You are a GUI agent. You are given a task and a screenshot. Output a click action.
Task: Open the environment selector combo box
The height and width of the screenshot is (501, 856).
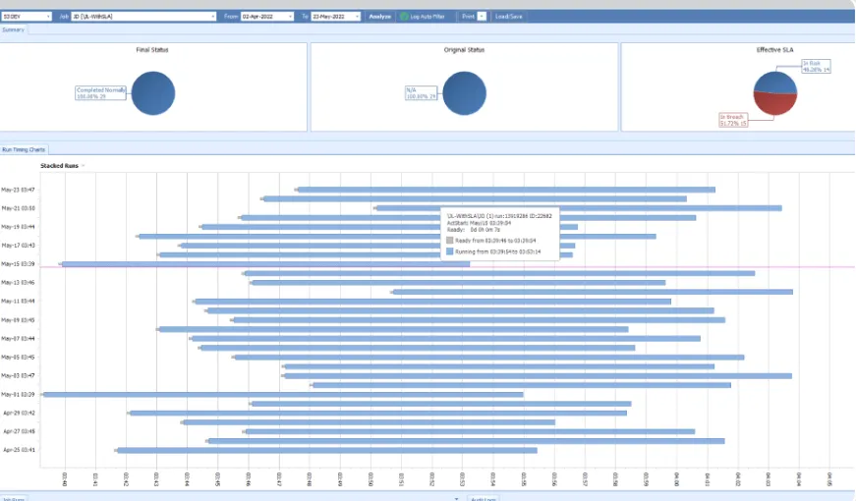point(27,17)
